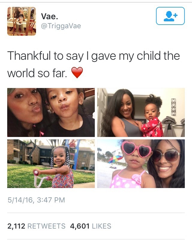Open the @TriggaVae handle
Screen dimensions: 192x246
click(61, 26)
